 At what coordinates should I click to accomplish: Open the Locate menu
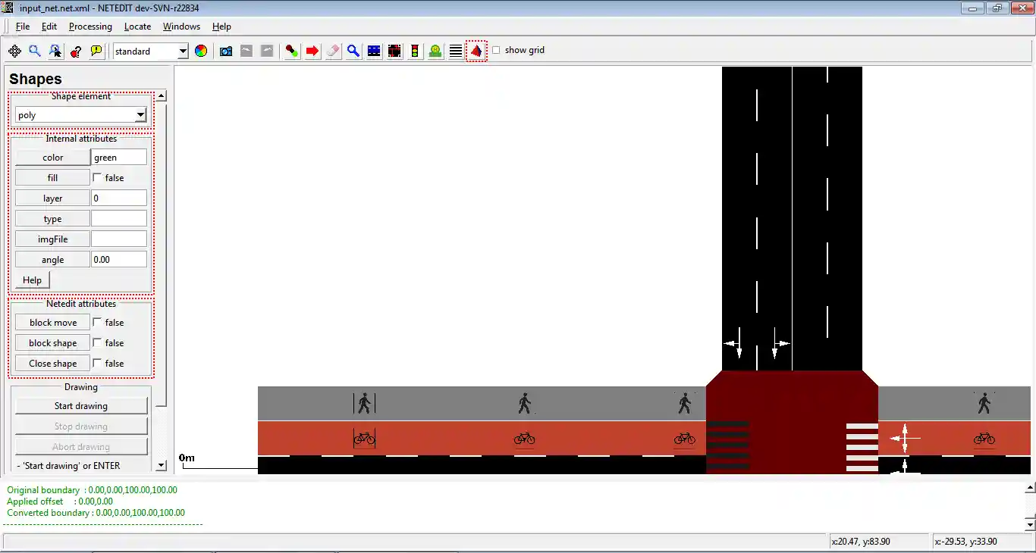137,27
